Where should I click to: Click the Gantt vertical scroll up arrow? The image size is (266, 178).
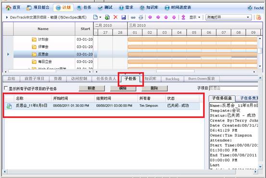260,39
